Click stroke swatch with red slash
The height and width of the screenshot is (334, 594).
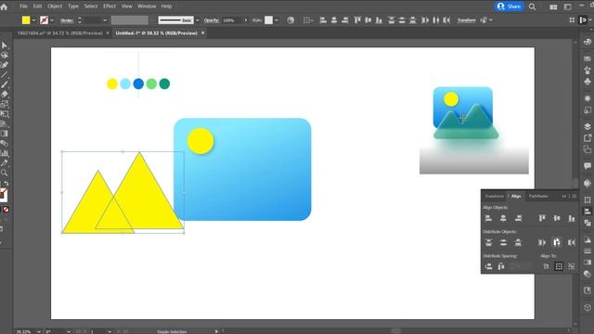click(44, 20)
